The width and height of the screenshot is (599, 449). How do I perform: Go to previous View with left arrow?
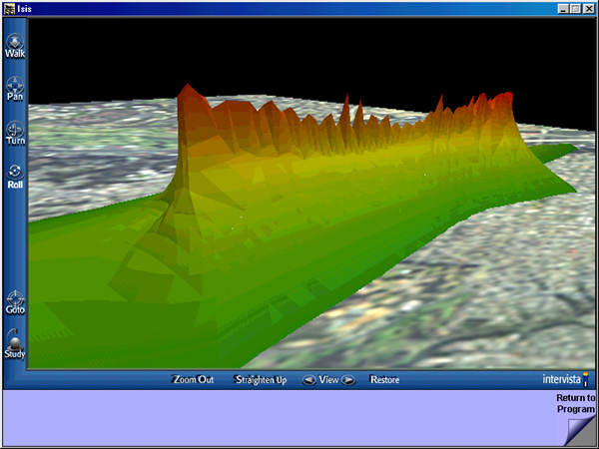(309, 380)
